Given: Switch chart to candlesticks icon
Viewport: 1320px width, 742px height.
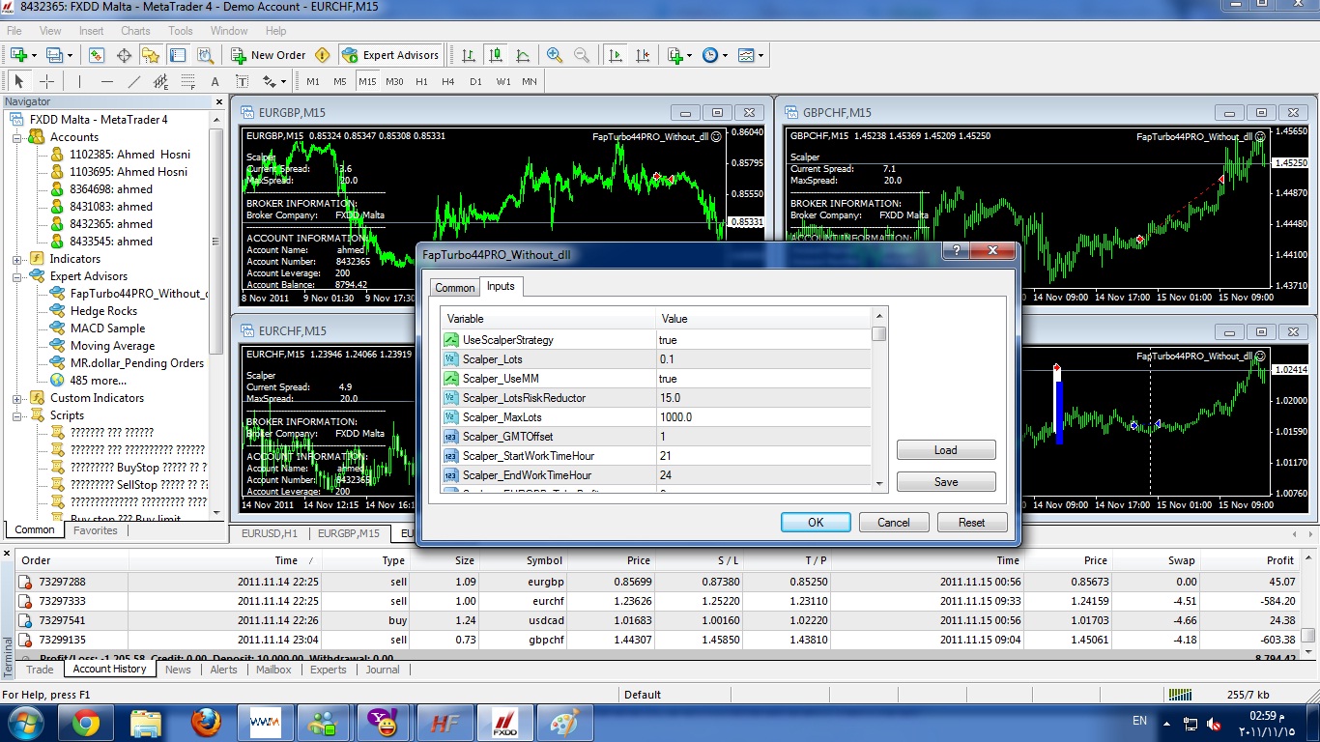Looking at the screenshot, I should click(496, 55).
